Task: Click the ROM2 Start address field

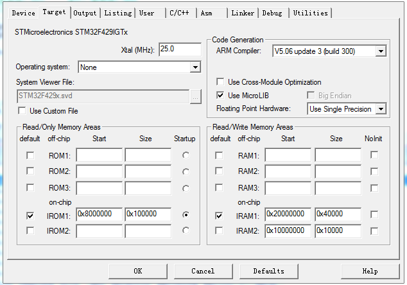Action: (99, 171)
